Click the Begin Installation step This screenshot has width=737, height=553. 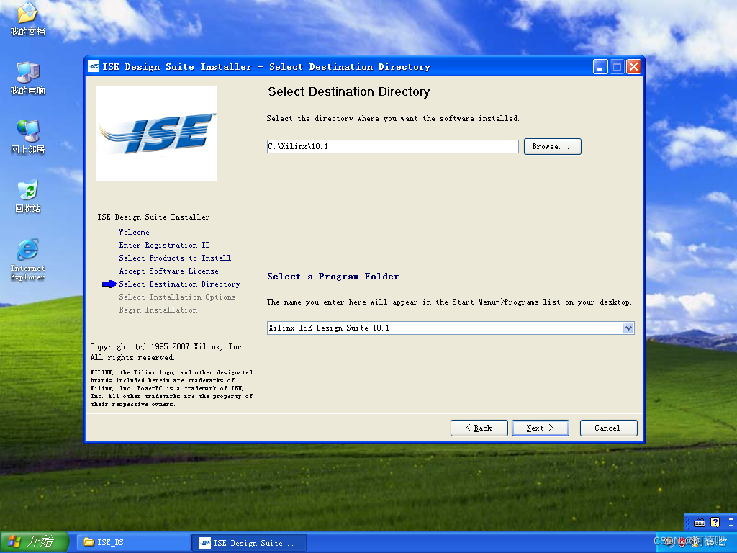158,310
